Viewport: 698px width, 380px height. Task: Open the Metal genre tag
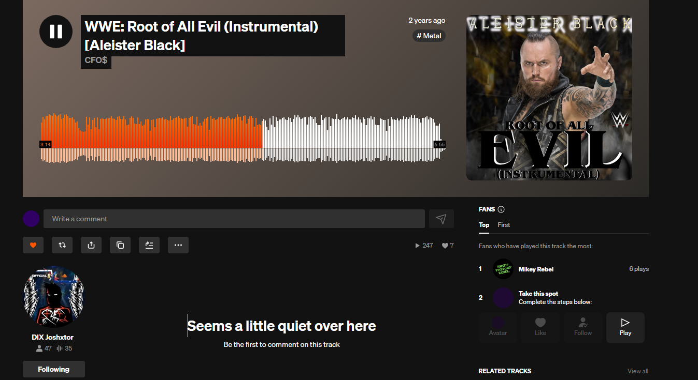point(429,36)
